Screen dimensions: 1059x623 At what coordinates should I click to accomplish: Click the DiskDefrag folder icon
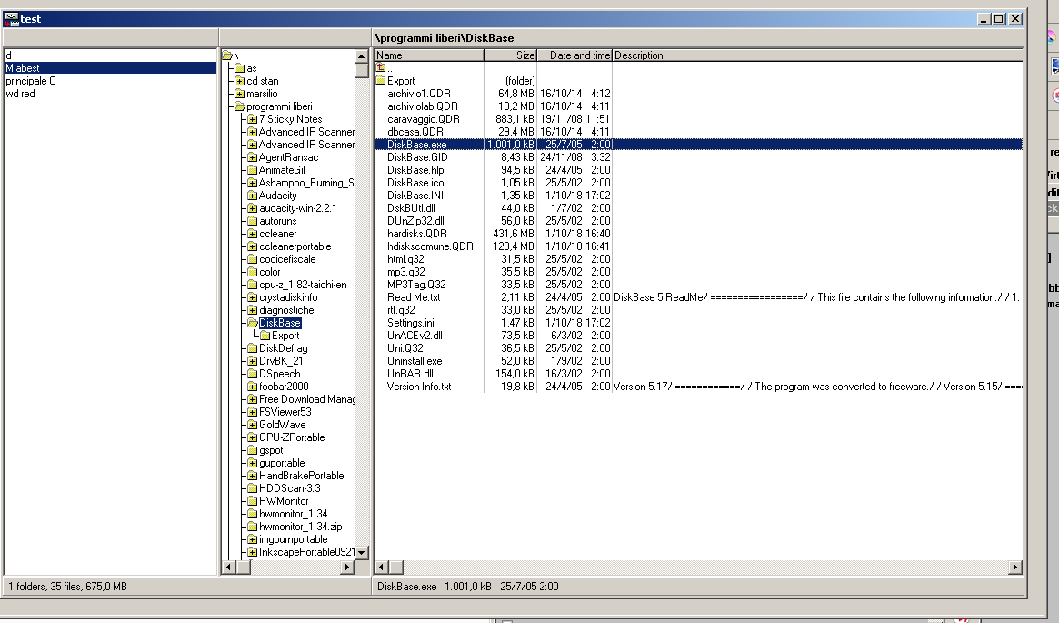coord(253,348)
